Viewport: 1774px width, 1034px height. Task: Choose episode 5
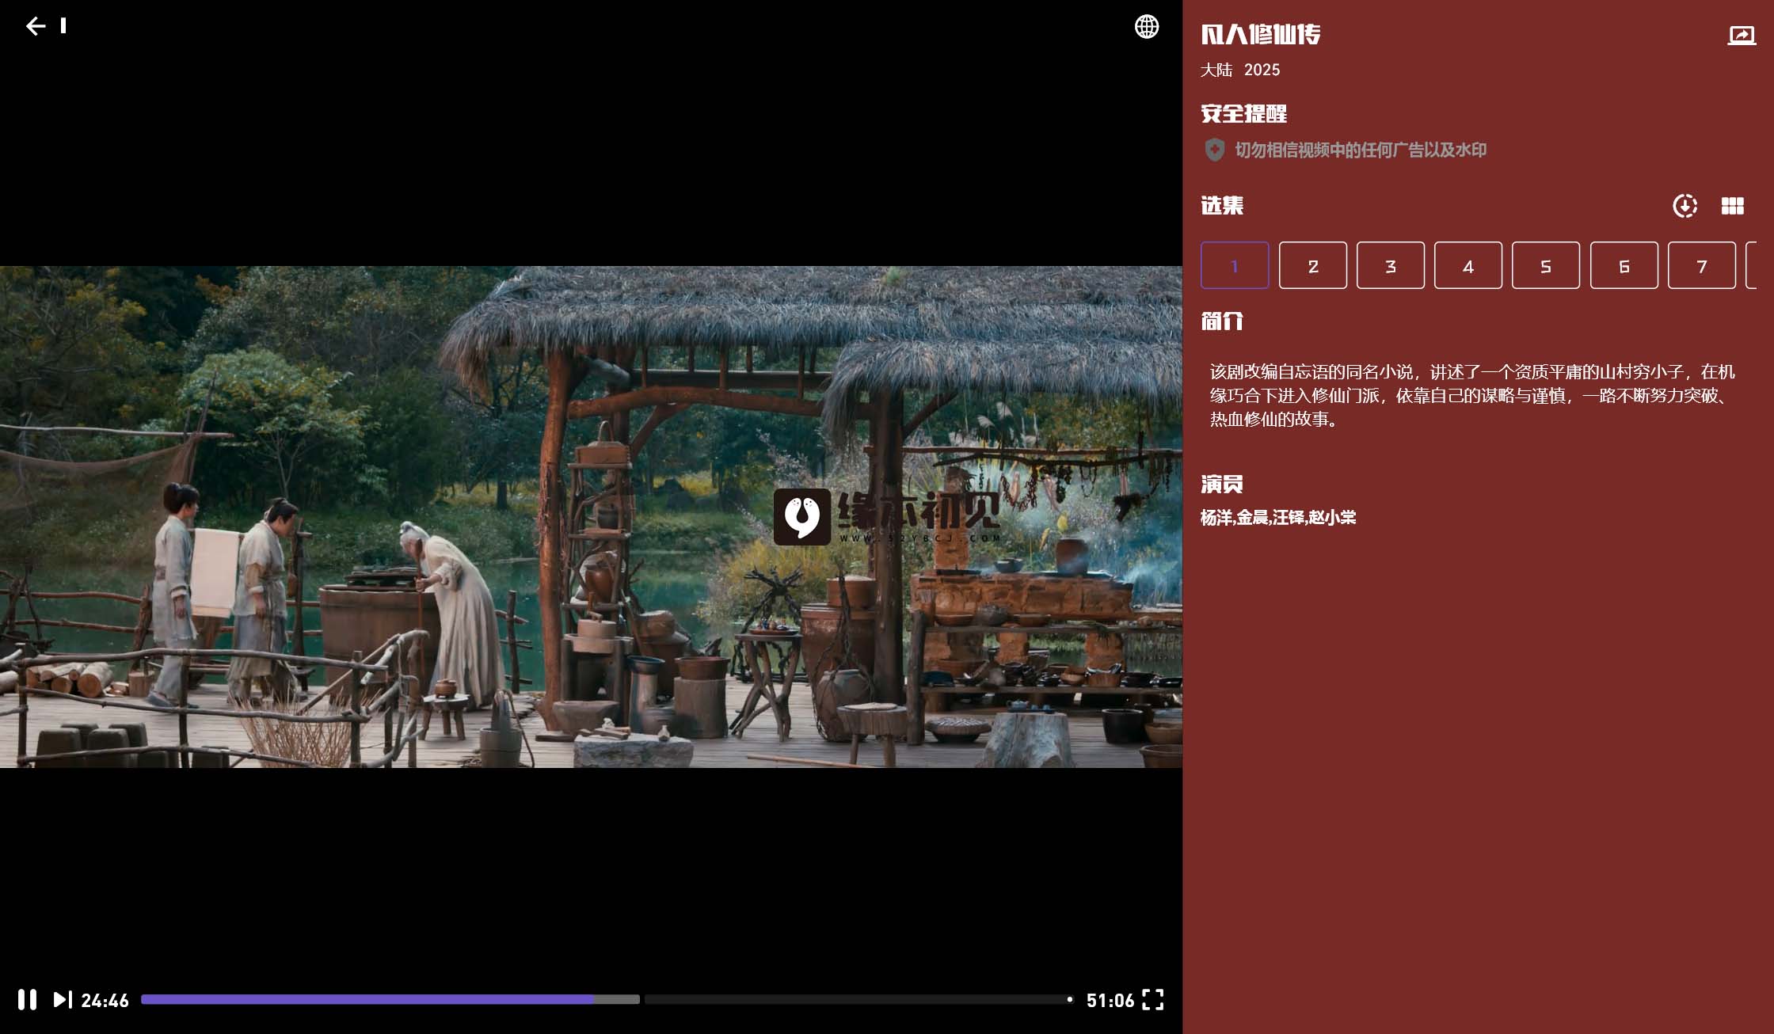(x=1545, y=265)
